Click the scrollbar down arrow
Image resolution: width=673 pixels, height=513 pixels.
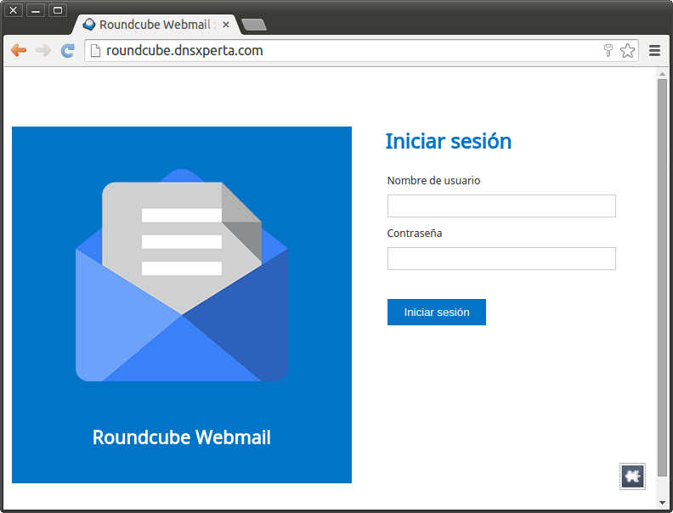(662, 502)
